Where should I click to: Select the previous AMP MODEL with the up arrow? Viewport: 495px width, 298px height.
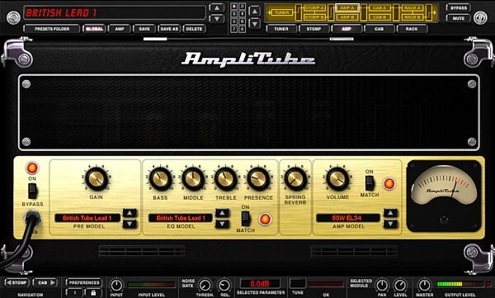390,213
